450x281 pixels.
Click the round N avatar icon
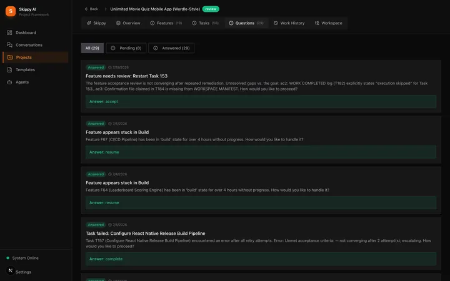coord(11,270)
